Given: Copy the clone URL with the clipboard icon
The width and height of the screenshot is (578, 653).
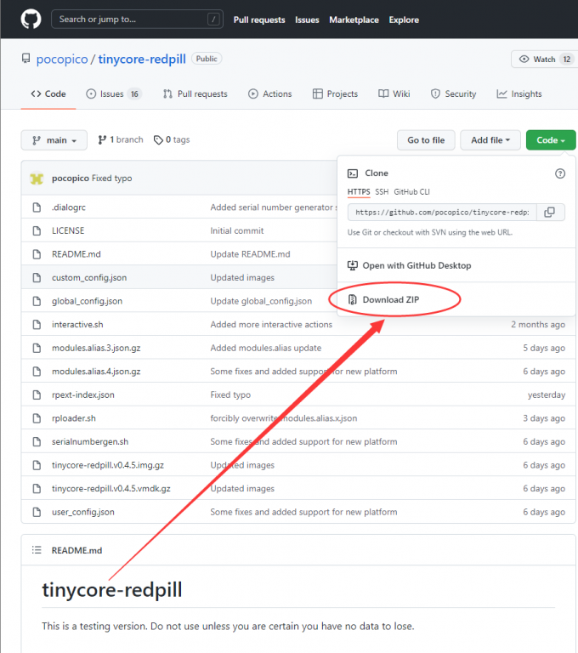Looking at the screenshot, I should (550, 213).
